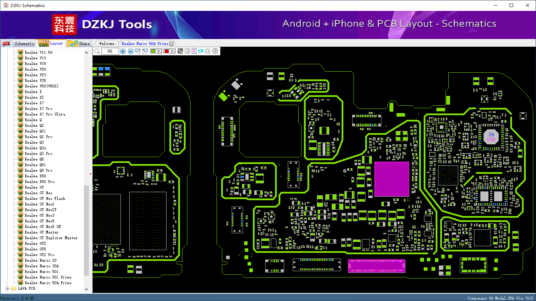Click the magnifier search icon in the toolbar
536x301 pixels.
(97, 51)
